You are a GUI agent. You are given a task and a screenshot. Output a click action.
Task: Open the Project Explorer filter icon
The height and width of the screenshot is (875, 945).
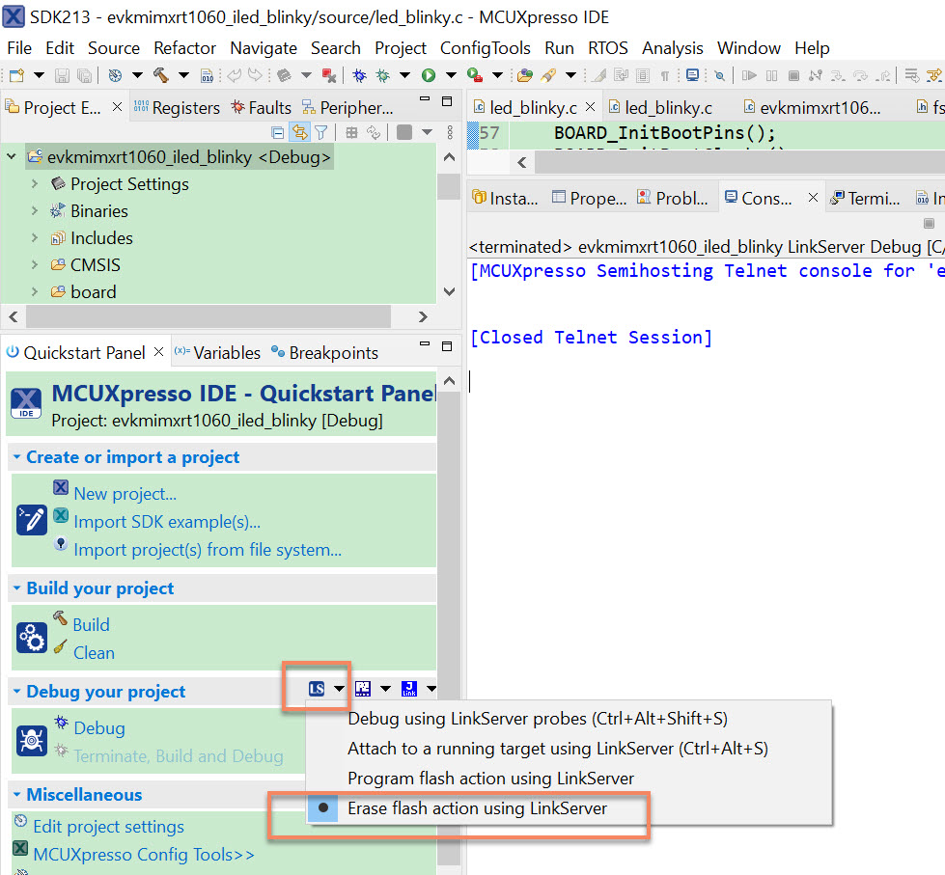(321, 132)
